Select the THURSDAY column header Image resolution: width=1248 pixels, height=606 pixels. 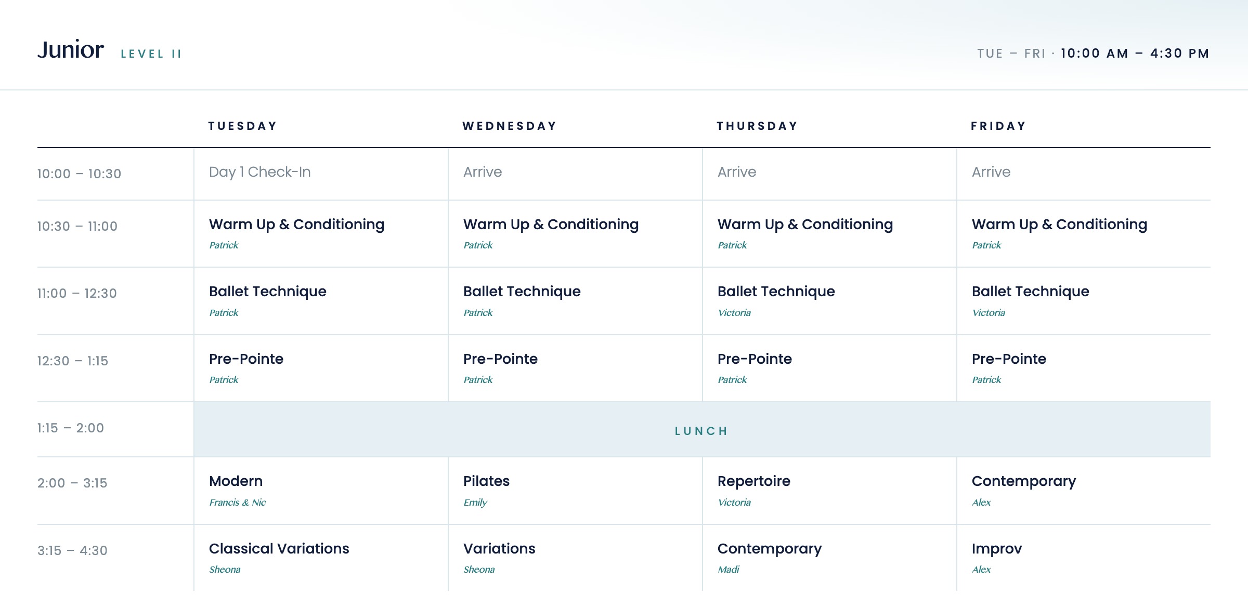coord(757,126)
